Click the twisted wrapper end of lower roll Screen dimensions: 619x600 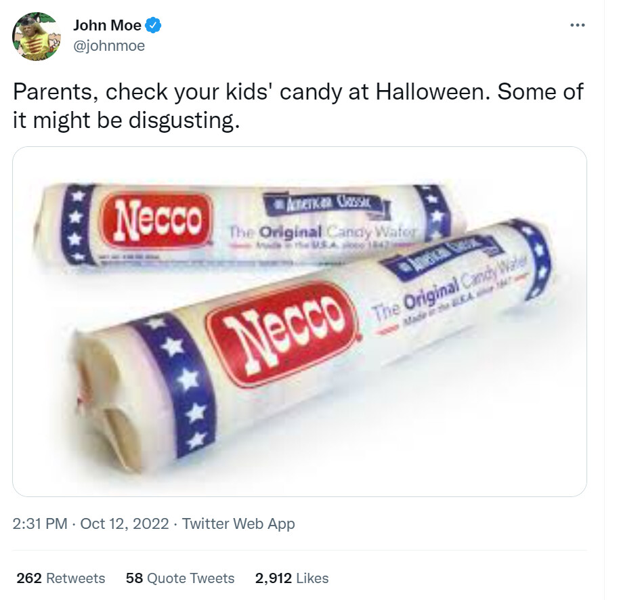[104, 400]
